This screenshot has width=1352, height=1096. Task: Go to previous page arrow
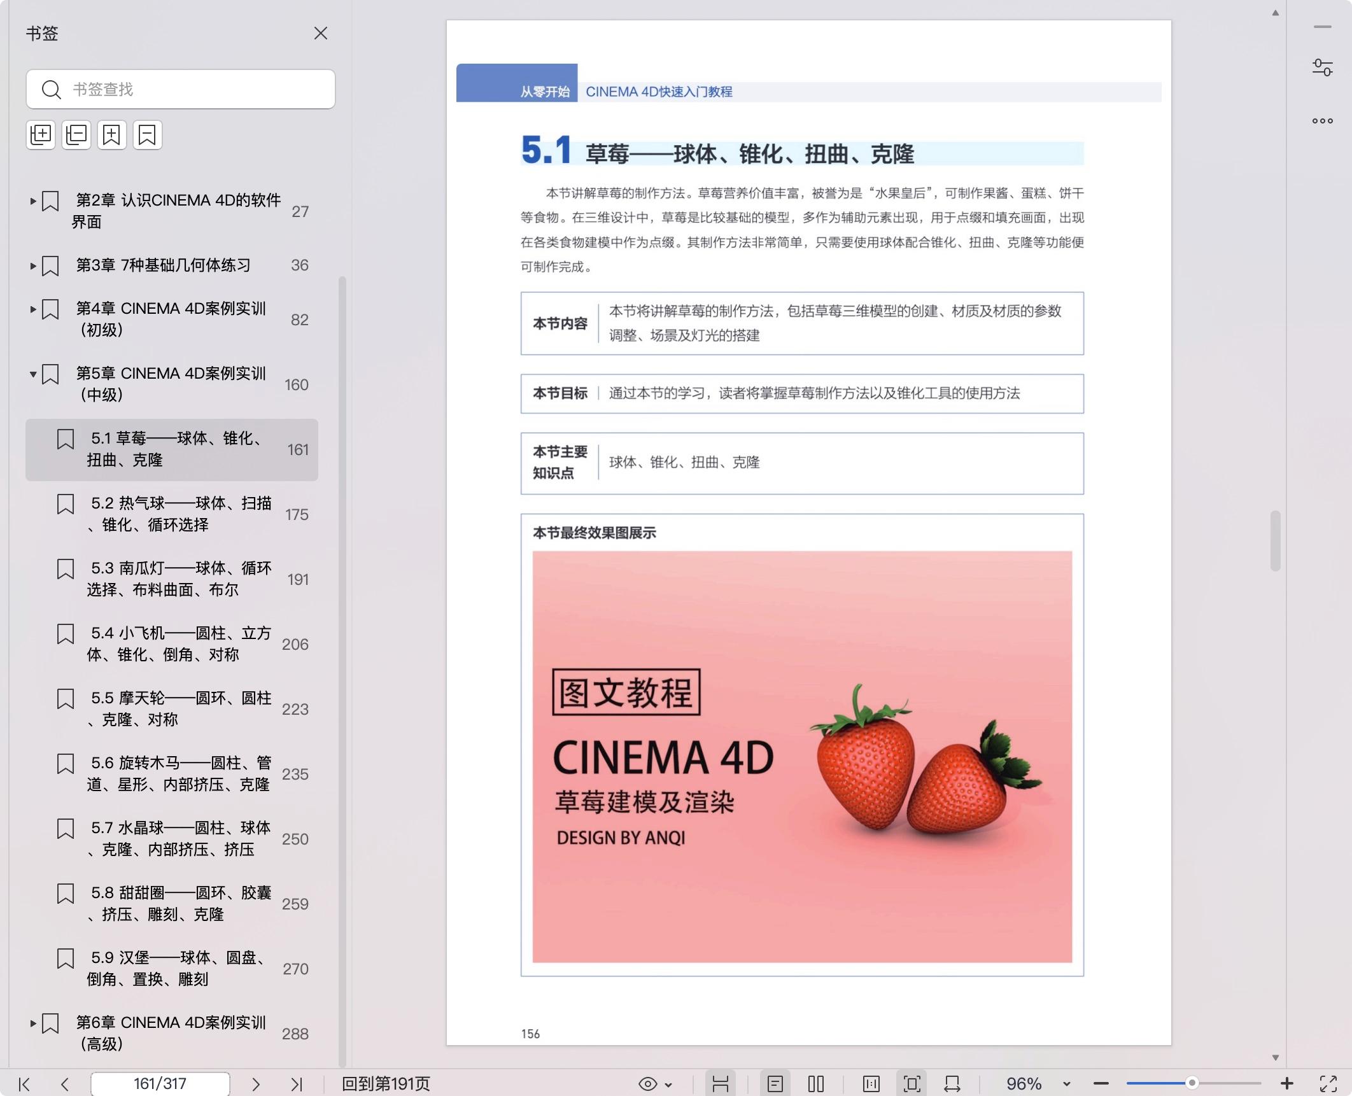[x=64, y=1084]
